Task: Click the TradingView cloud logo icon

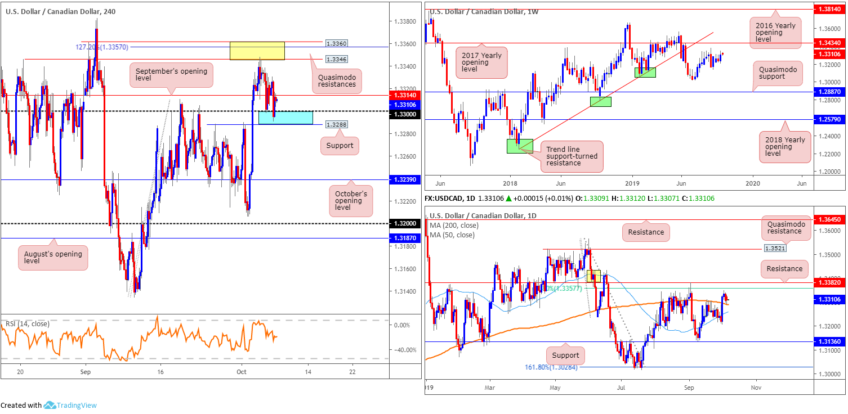Action: 49,405
